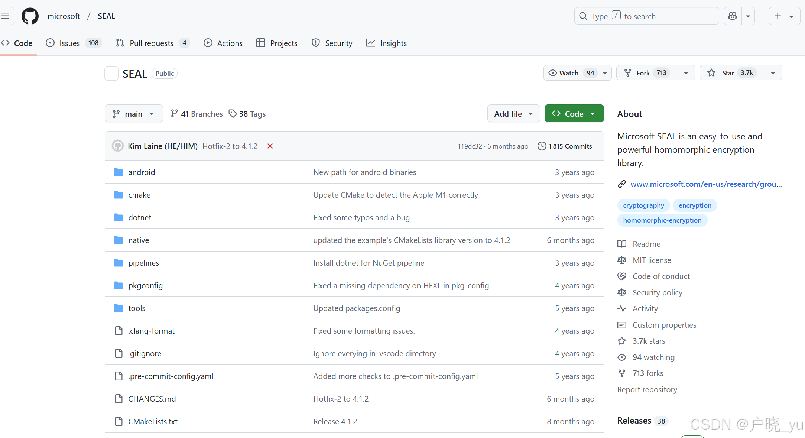Screen dimensions: 805x438
Task: Expand the main branch selector
Action: pos(134,114)
